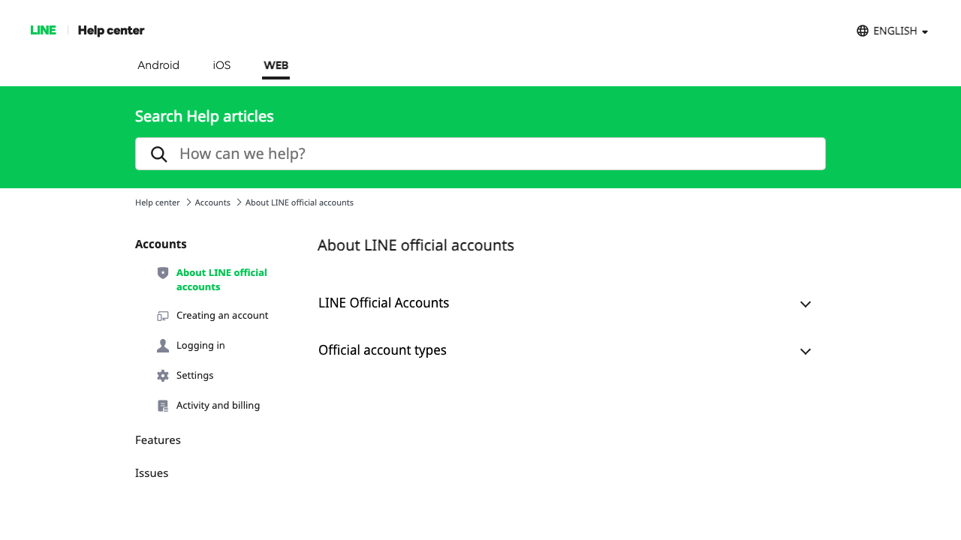
Task: Focus the 'How can we help?' search field
Action: [480, 154]
